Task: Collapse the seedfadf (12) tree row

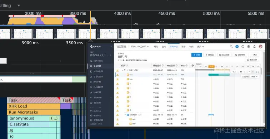Action: (x=125, y=115)
